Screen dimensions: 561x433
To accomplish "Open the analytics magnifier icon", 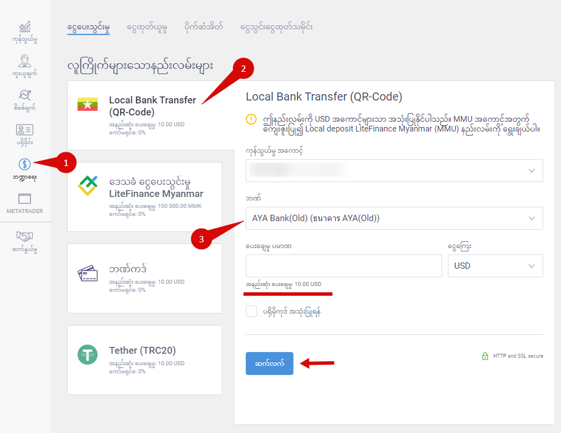I will click(x=25, y=95).
